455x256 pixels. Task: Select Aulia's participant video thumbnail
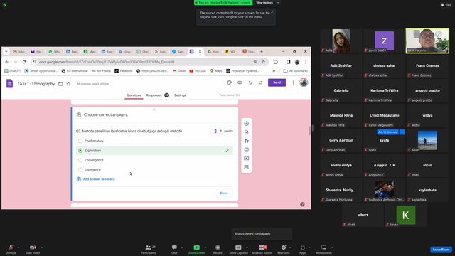click(341, 41)
